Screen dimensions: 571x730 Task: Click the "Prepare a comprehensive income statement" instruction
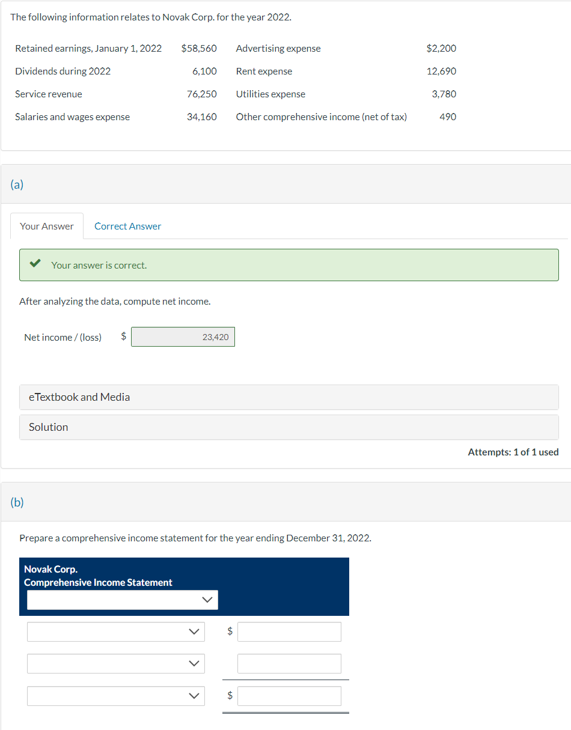[x=195, y=538]
